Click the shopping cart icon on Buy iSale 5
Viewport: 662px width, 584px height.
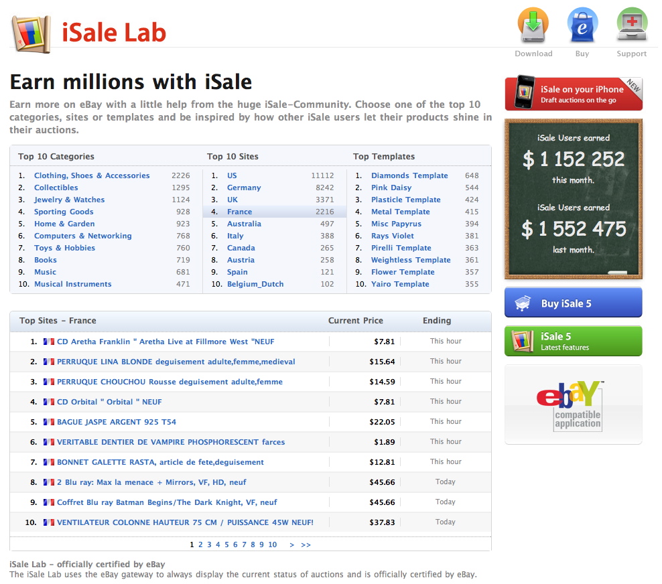click(523, 303)
